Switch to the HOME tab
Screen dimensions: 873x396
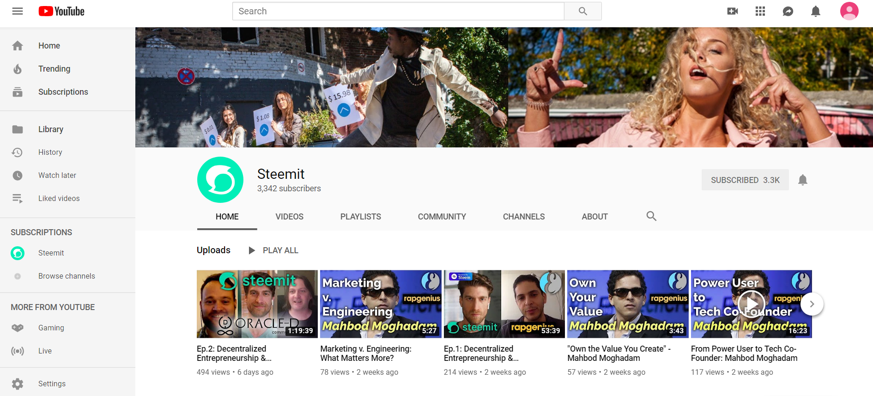[227, 217]
